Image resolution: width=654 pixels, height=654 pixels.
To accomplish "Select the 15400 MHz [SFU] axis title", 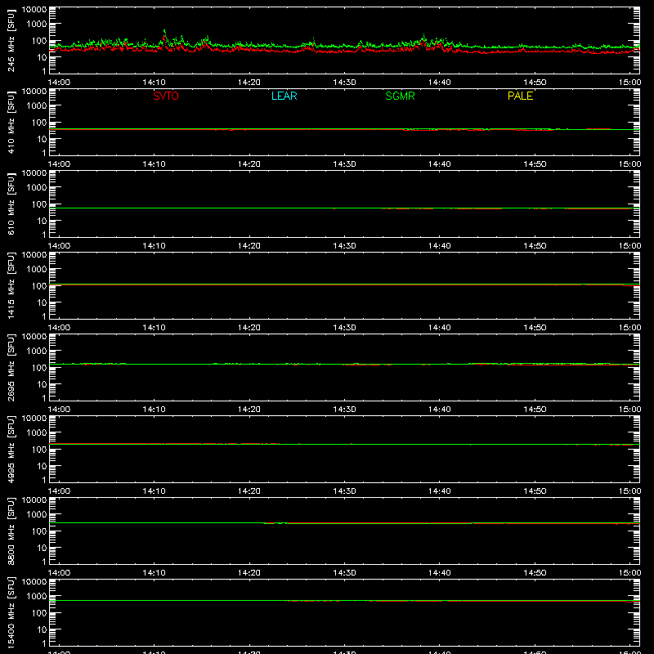I will tap(11, 612).
